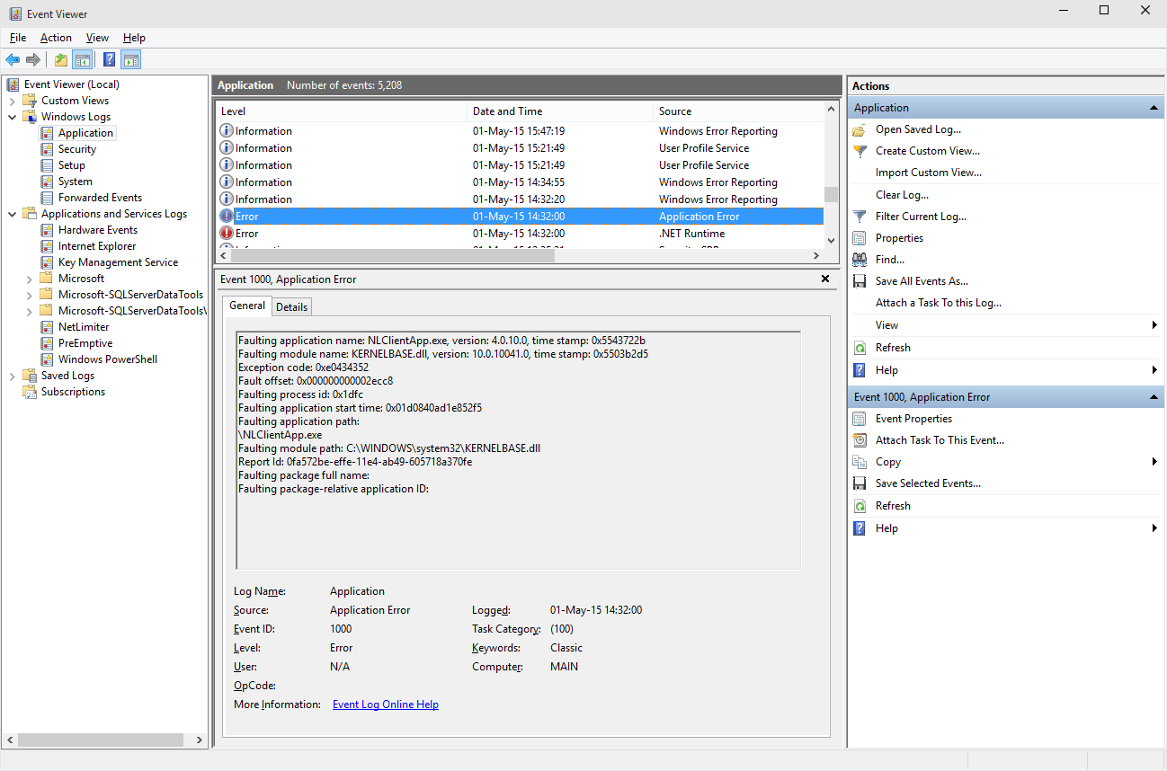Open the View menu in menu bar
The height and width of the screenshot is (771, 1167).
point(97,38)
